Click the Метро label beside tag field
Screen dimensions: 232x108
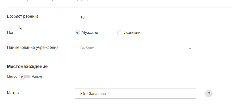coord(13,93)
